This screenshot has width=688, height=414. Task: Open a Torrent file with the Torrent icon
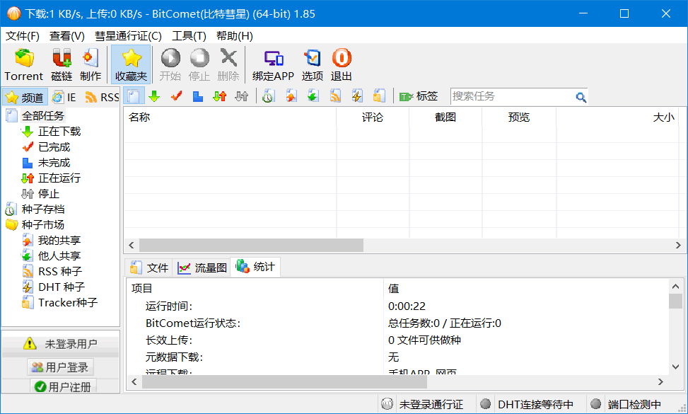click(23, 64)
